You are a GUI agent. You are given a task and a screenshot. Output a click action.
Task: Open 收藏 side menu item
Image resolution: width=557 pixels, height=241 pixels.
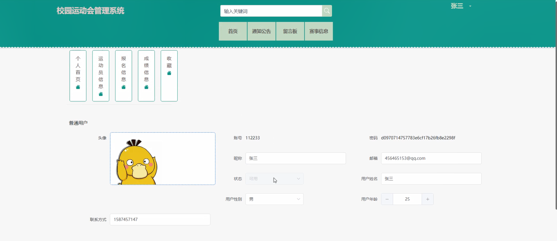pyautogui.click(x=169, y=76)
